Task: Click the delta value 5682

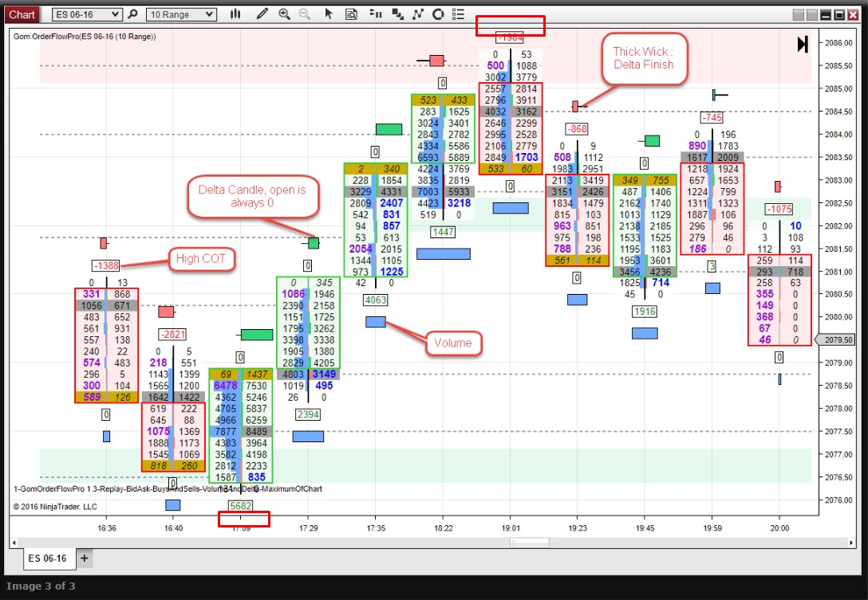Action: pos(240,505)
